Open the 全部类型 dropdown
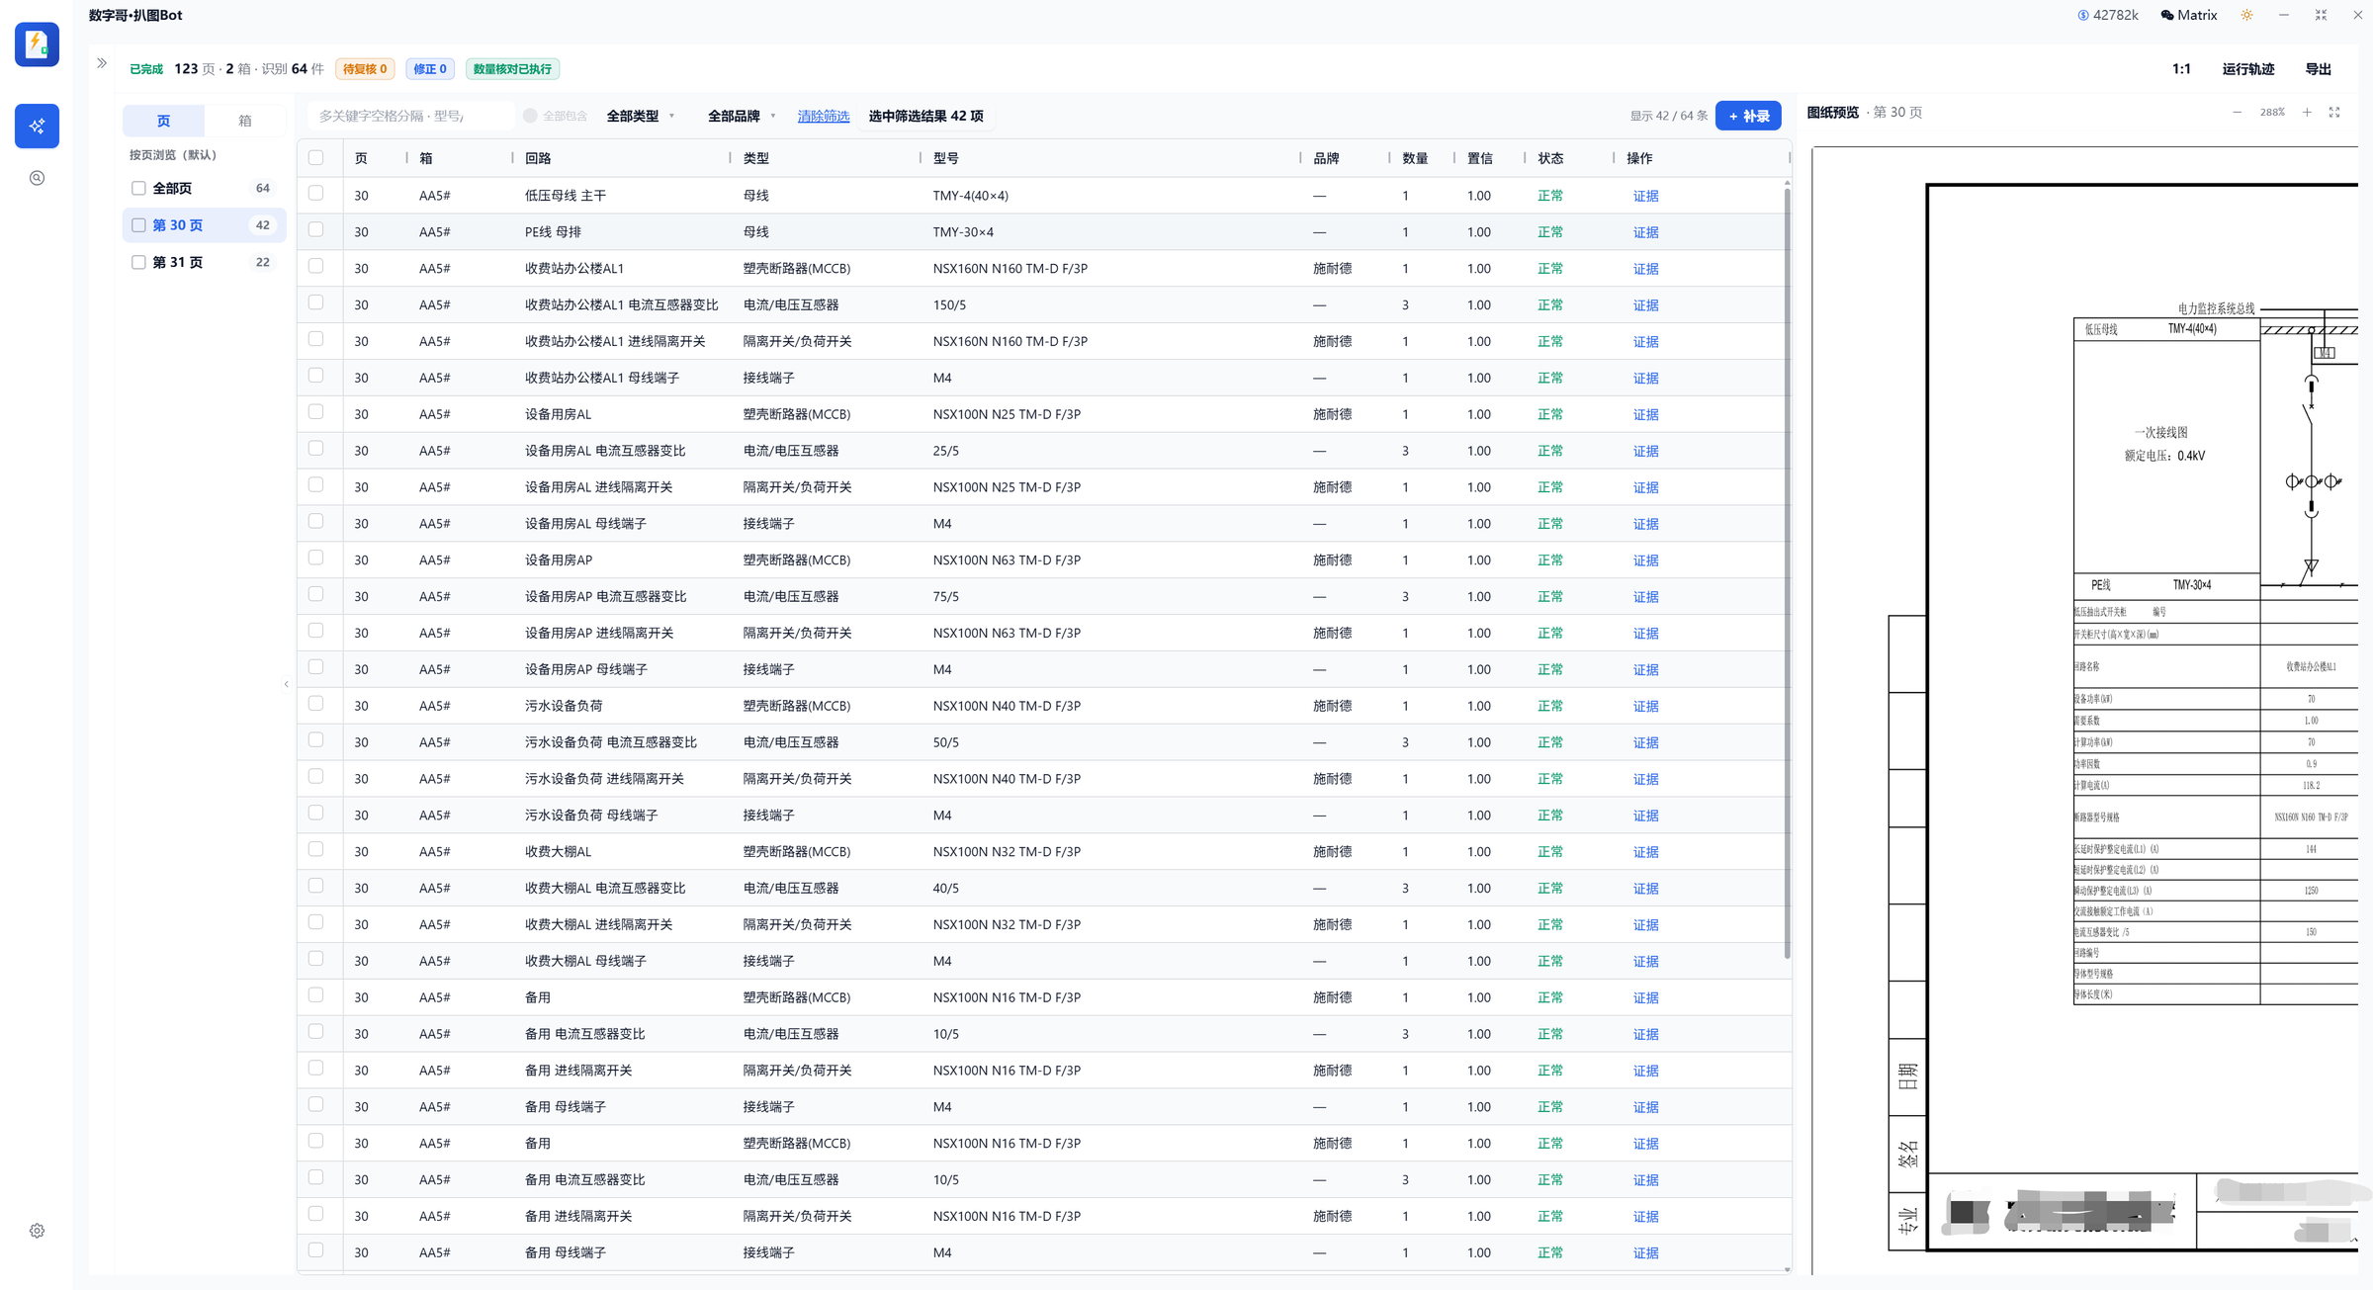This screenshot has width=2373, height=1290. pos(640,116)
